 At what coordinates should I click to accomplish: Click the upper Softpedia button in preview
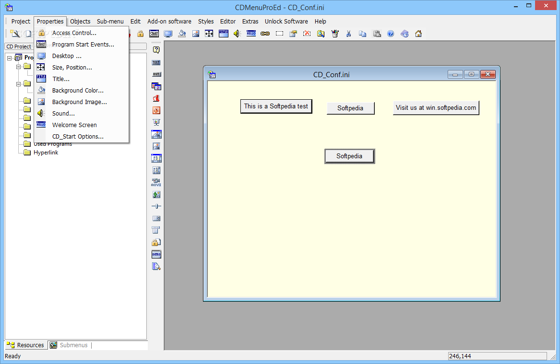tap(350, 108)
